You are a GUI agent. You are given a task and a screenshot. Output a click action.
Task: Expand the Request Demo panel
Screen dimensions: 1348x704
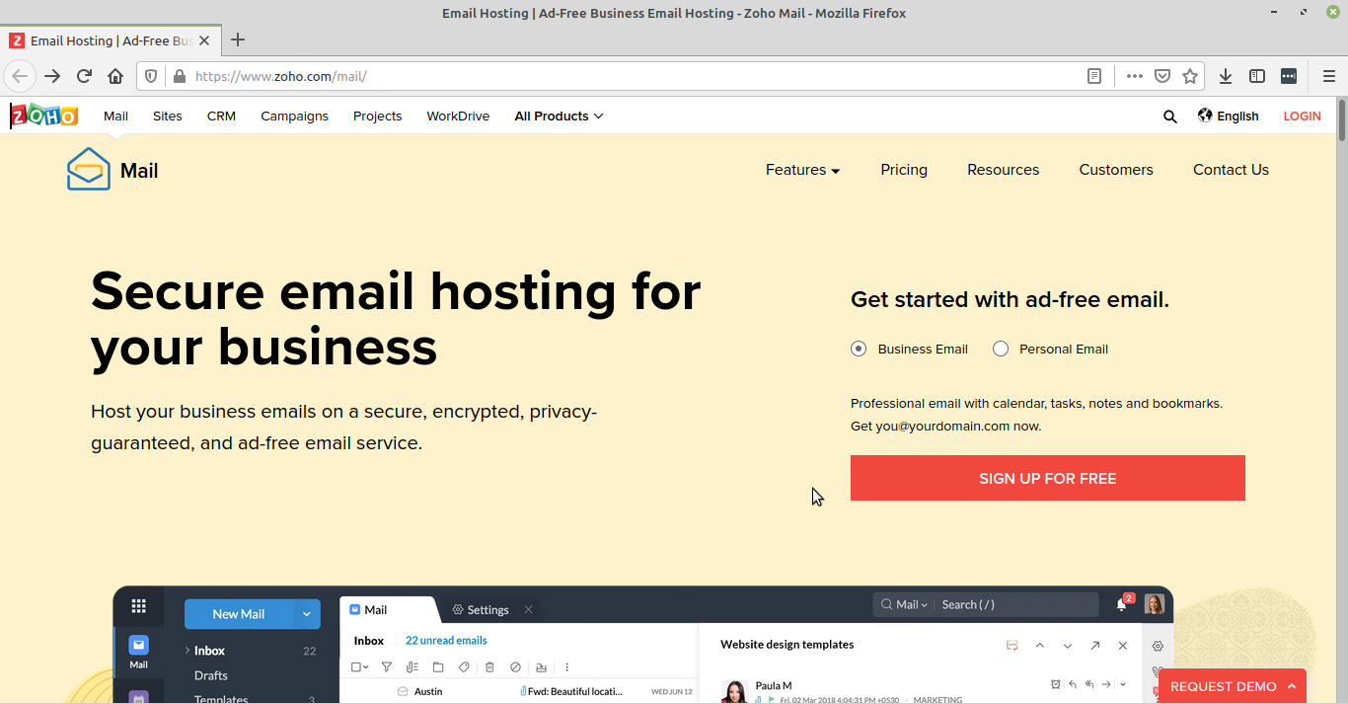tap(1233, 686)
